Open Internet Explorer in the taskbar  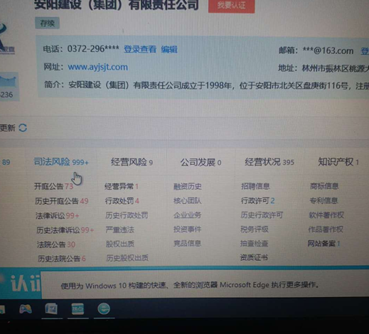point(104,309)
